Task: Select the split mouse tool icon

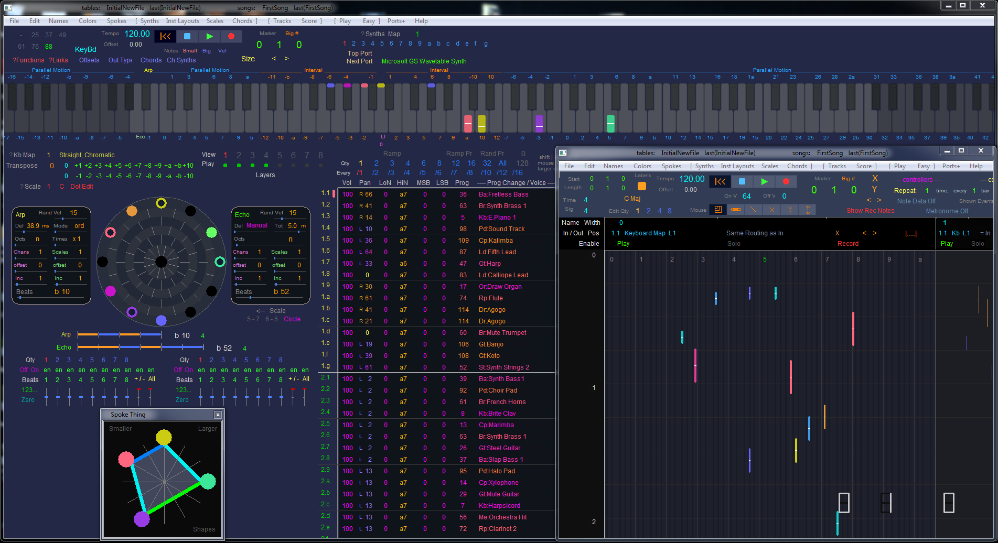Action: [789, 210]
